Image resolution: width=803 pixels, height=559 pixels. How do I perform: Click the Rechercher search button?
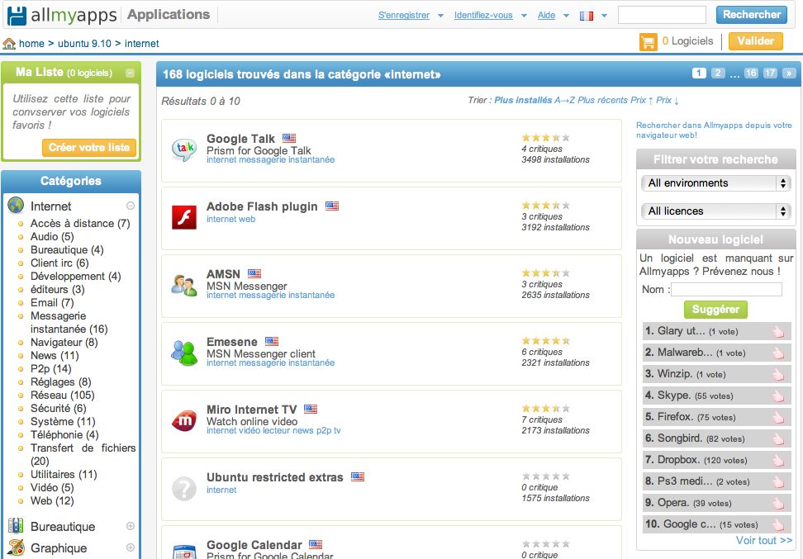tap(751, 15)
